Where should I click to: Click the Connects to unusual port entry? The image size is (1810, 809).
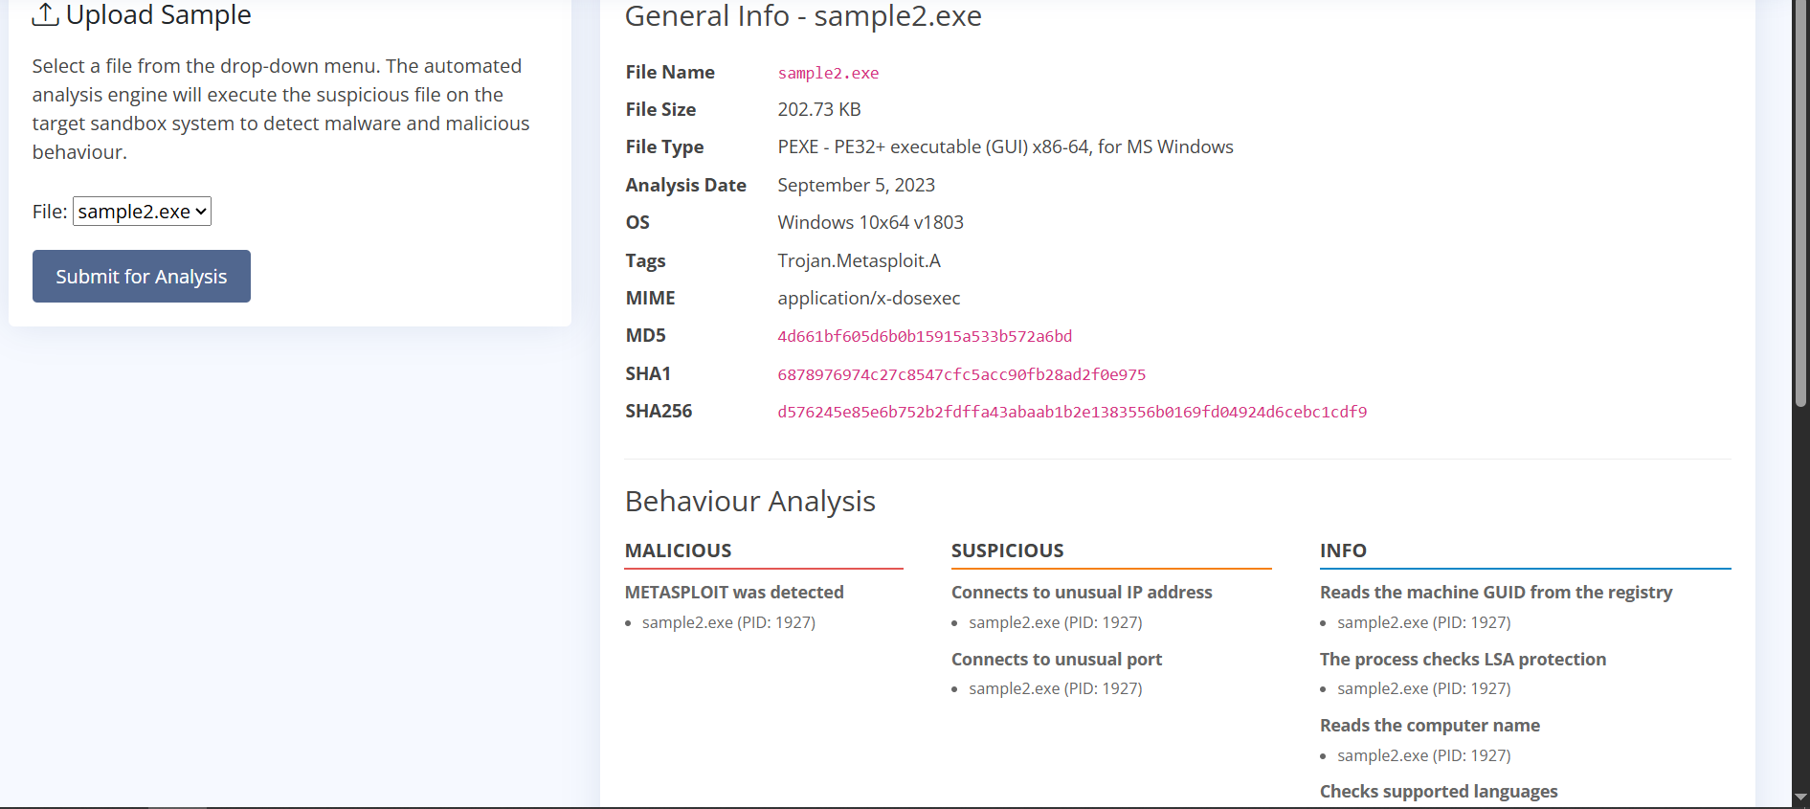(x=1056, y=660)
